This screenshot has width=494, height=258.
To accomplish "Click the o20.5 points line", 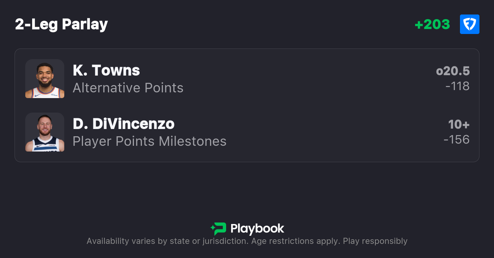I will click(453, 71).
